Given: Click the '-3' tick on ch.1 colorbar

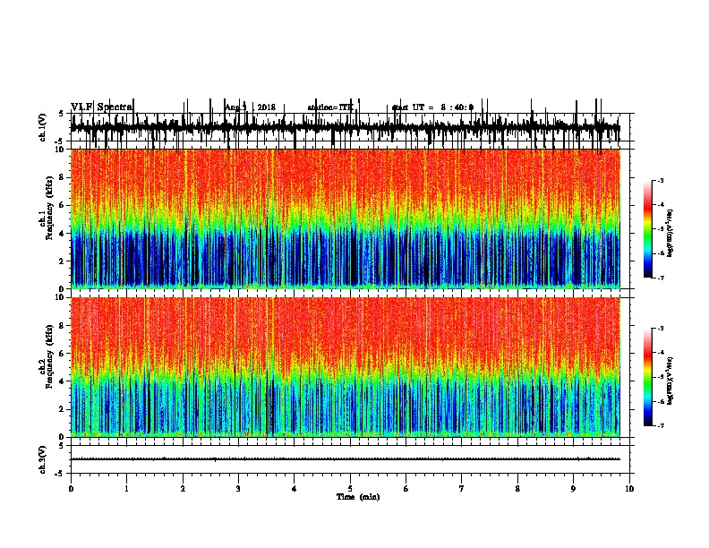Looking at the screenshot, I should coord(661,180).
